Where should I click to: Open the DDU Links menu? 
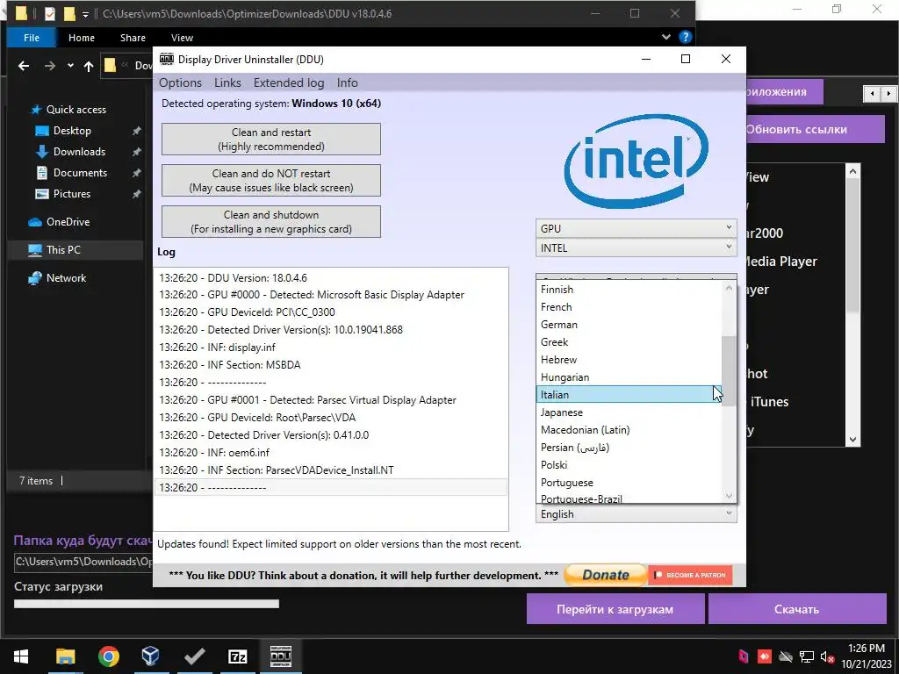coord(227,82)
